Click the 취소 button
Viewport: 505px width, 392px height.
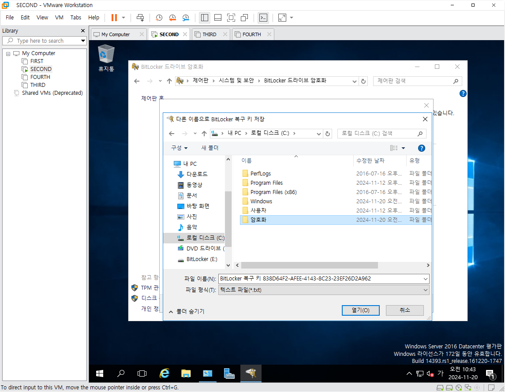click(404, 310)
